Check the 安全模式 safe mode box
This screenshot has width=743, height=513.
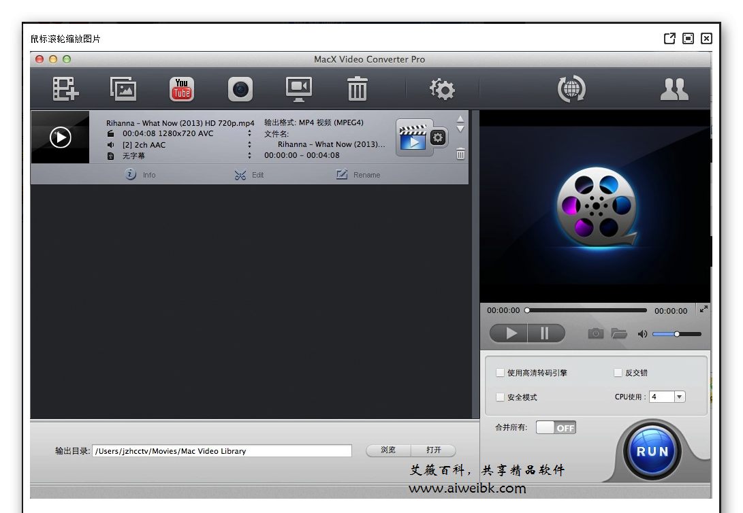click(x=501, y=397)
